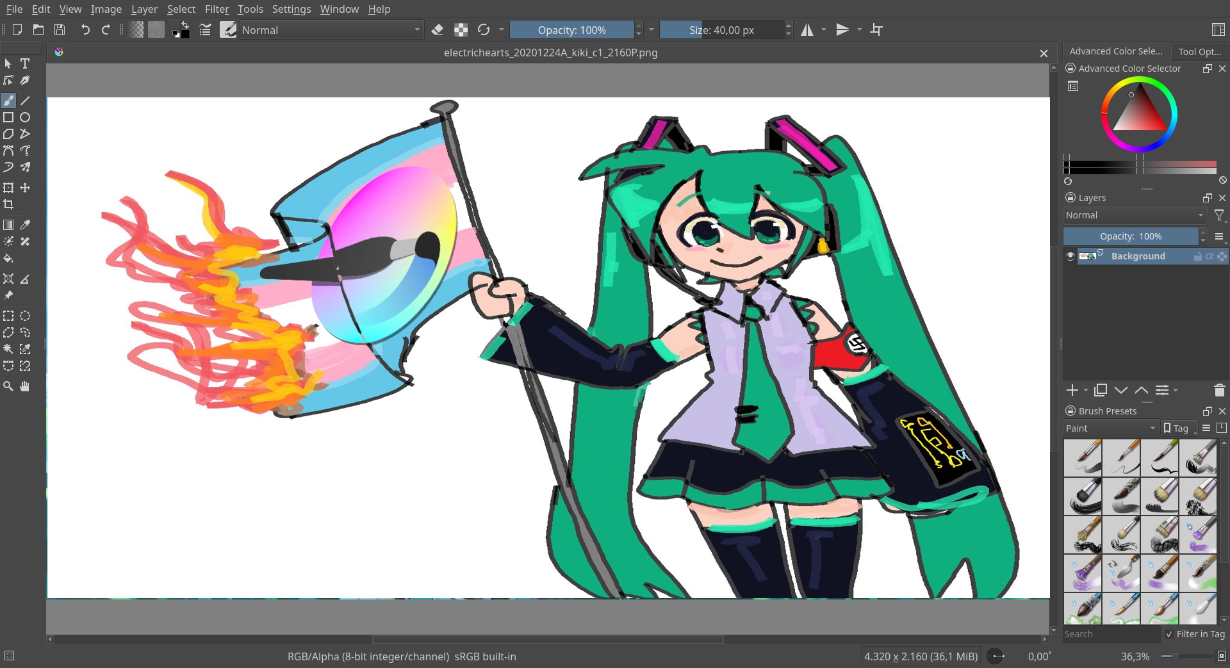The height and width of the screenshot is (668, 1230).
Task: Toggle alpha inheritance on Background layer
Action: coord(1209,256)
